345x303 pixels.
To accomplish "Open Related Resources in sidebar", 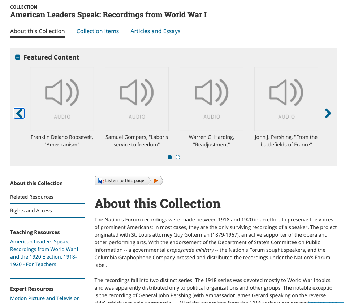I will click(32, 197).
